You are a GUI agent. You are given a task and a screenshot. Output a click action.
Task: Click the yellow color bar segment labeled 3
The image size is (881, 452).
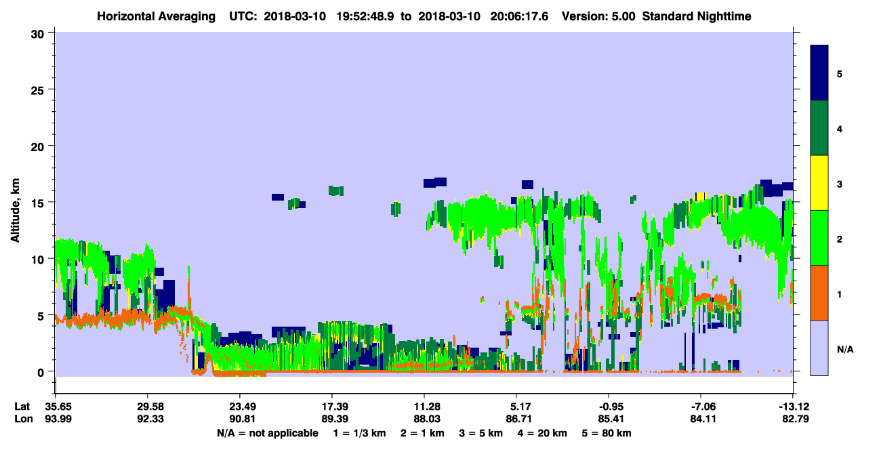click(x=819, y=183)
